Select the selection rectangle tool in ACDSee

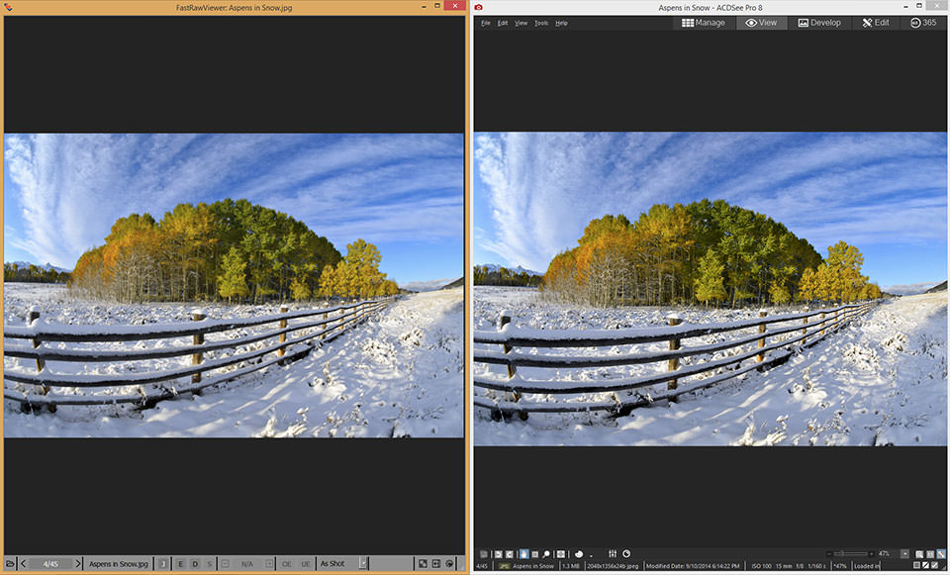(535, 554)
